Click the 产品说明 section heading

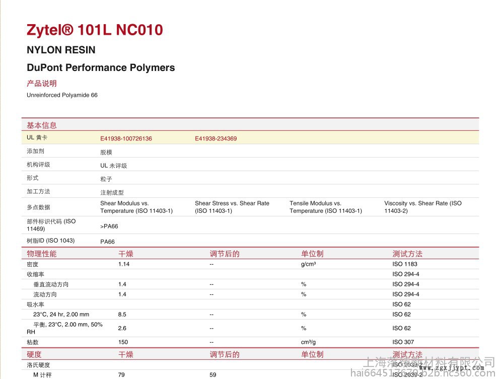pos(42,84)
